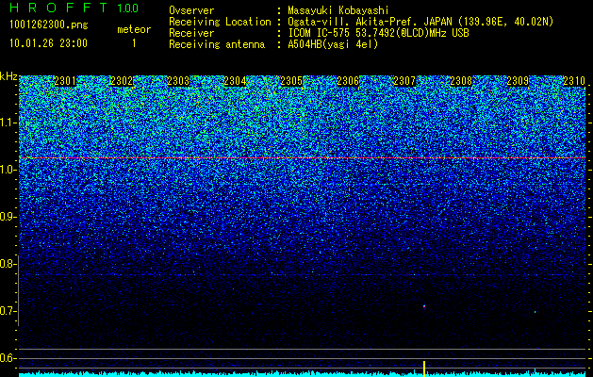
Task: Click the kHz axis unit label
Action: pos(8,76)
